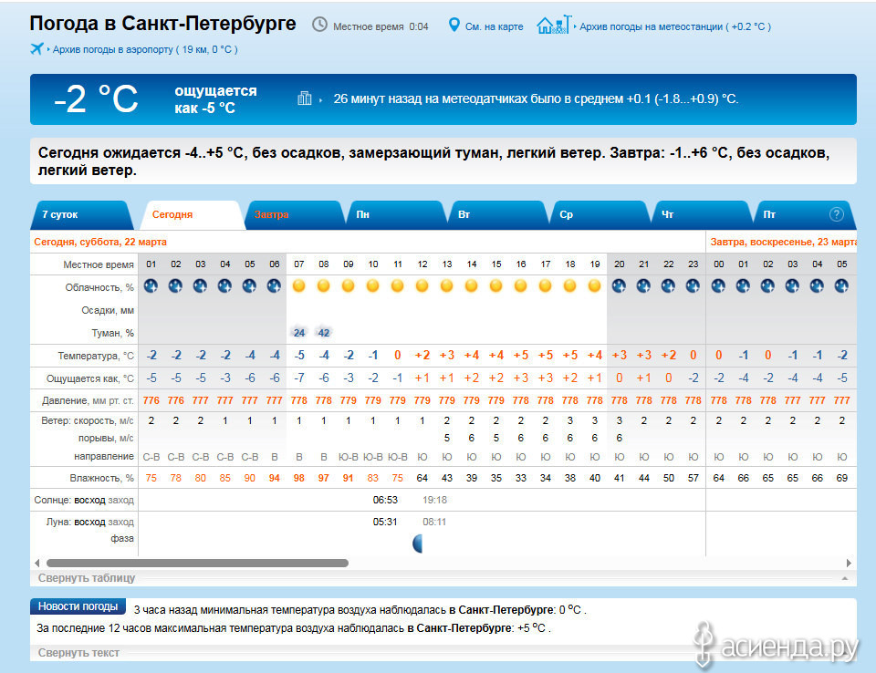Click the weather station house icon
Screen dimensions: 876x673
pyautogui.click(x=554, y=25)
